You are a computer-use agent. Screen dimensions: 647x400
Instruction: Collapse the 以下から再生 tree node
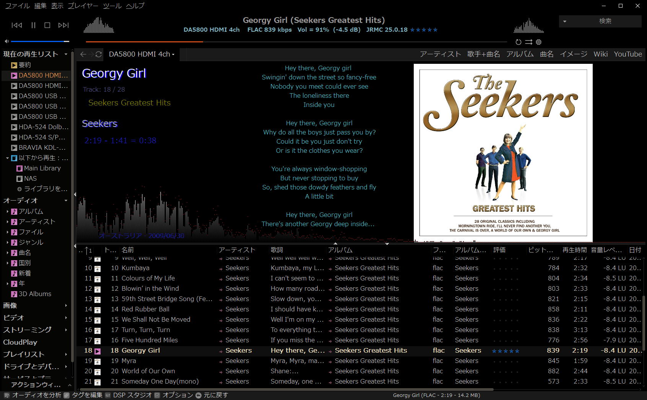click(x=7, y=158)
